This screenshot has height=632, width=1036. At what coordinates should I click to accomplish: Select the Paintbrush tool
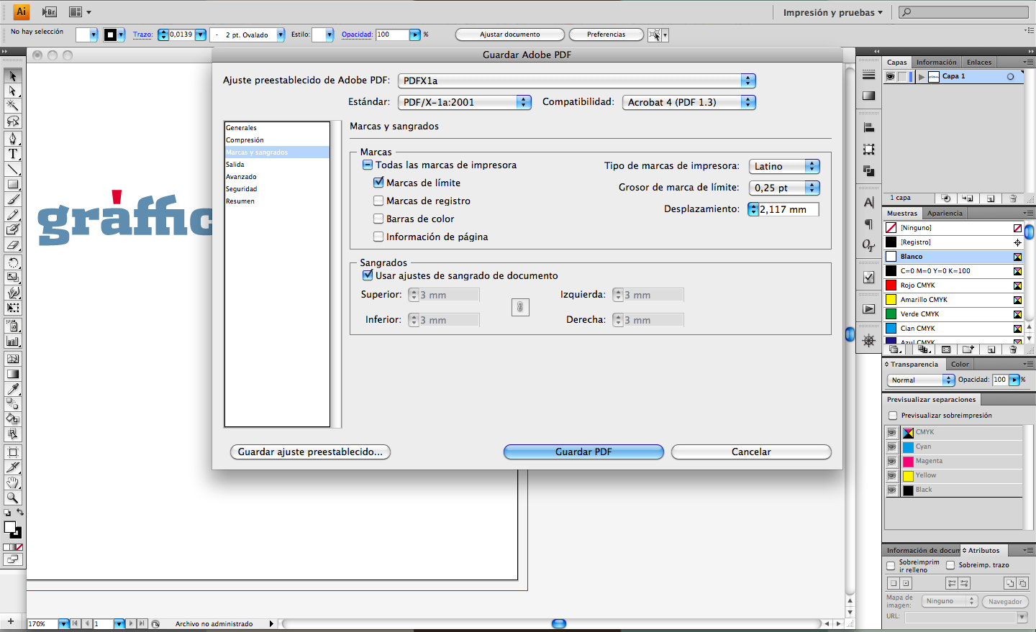pyautogui.click(x=13, y=200)
